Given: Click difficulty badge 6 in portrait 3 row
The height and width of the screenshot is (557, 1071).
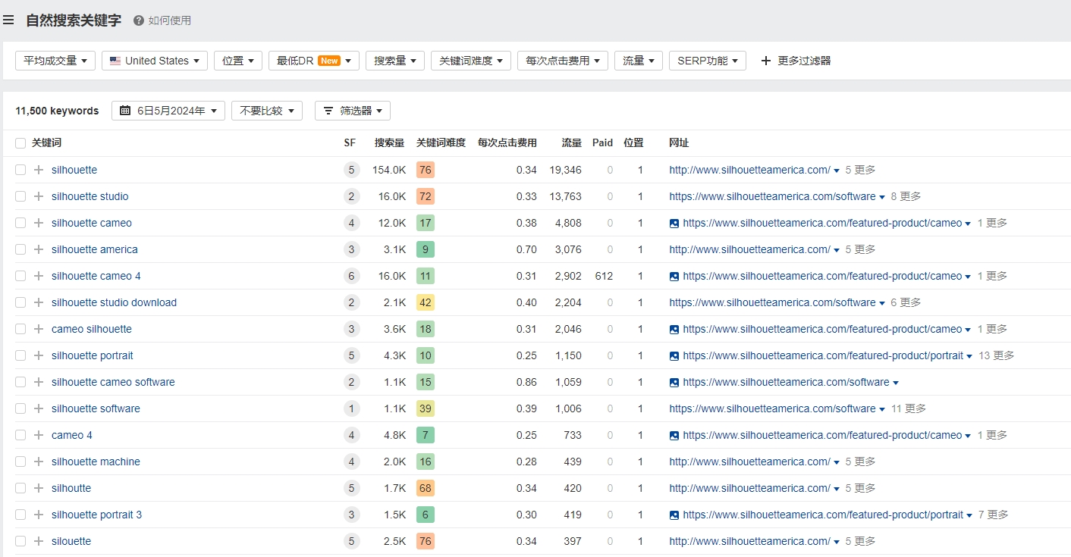Looking at the screenshot, I should [426, 515].
